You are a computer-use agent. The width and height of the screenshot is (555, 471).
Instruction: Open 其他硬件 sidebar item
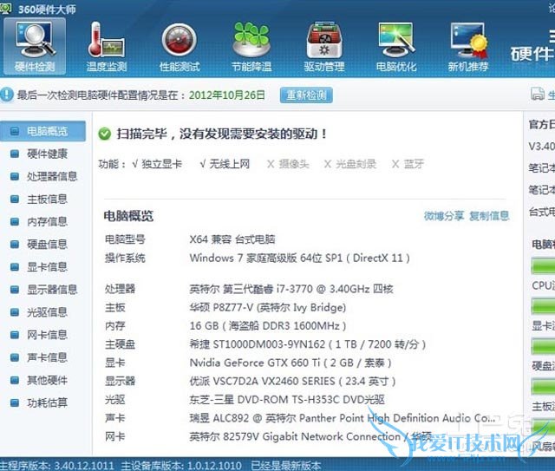click(42, 380)
